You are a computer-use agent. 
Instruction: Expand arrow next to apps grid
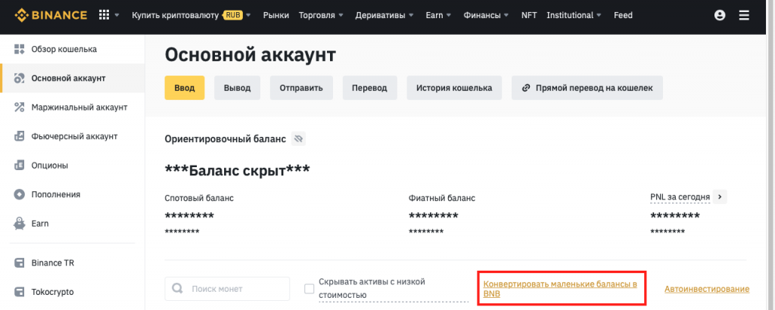point(117,15)
